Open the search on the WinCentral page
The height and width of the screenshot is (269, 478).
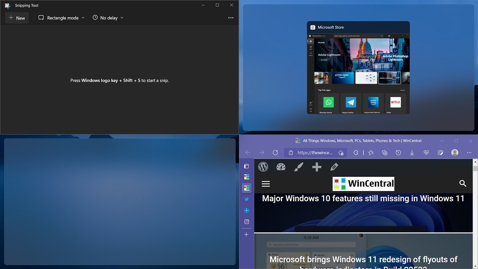[463, 184]
